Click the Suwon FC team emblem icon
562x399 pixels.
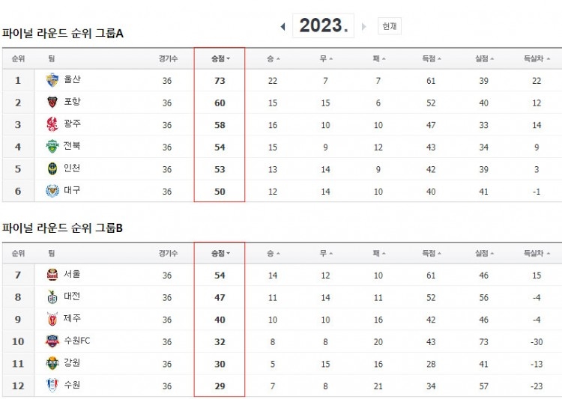pos(52,341)
